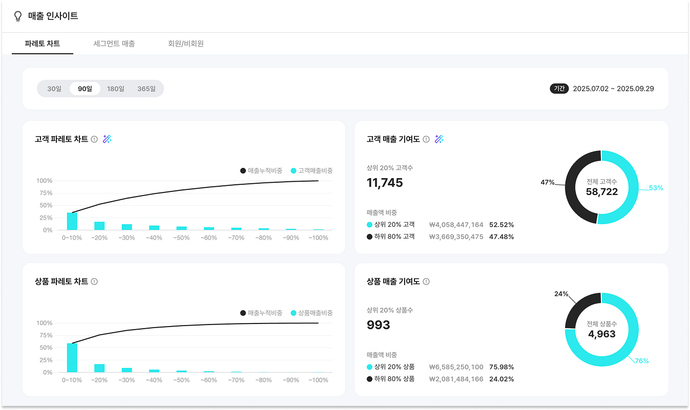Click the 기간 date range badge
The image size is (690, 410).
click(x=559, y=89)
